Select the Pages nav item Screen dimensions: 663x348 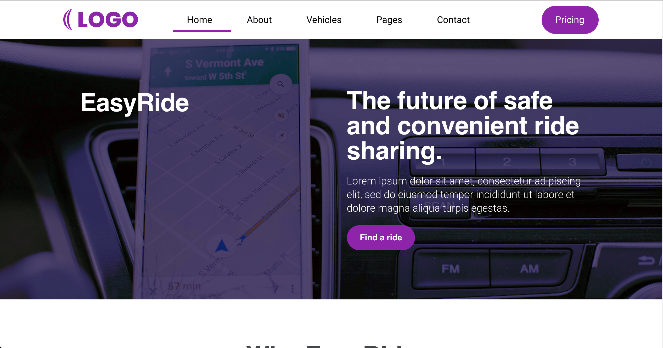coord(389,20)
